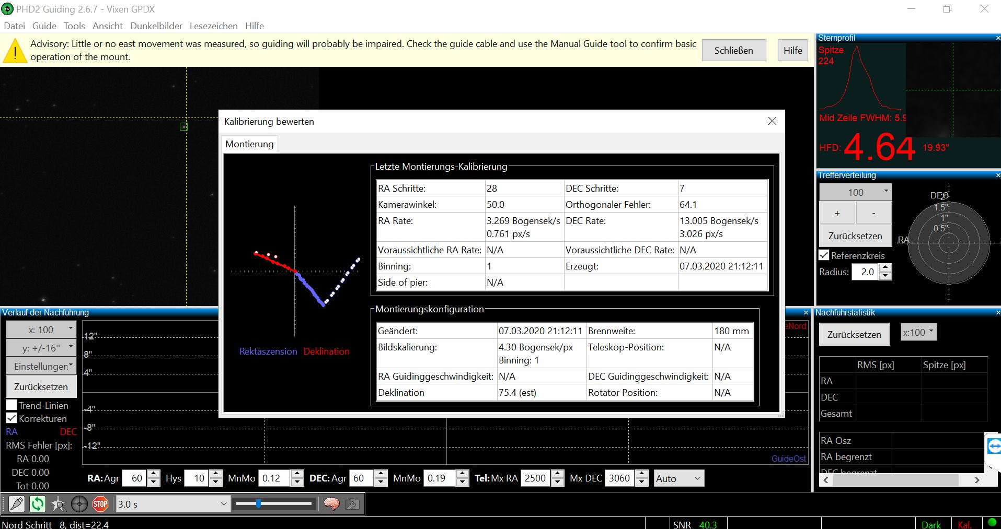This screenshot has height=529, width=1001.
Task: Open the Lesezeichen menu
Action: pos(213,26)
